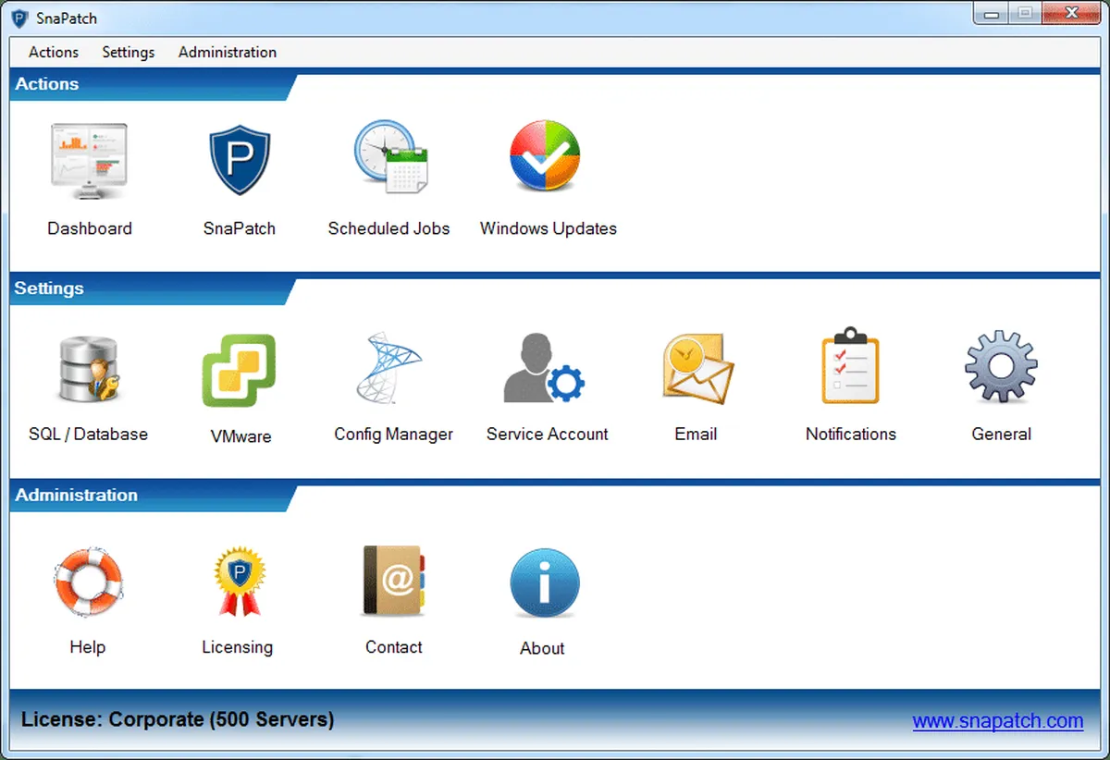Open the Contact address book icon
Viewport: 1110px width, 760px height.
coord(394,581)
